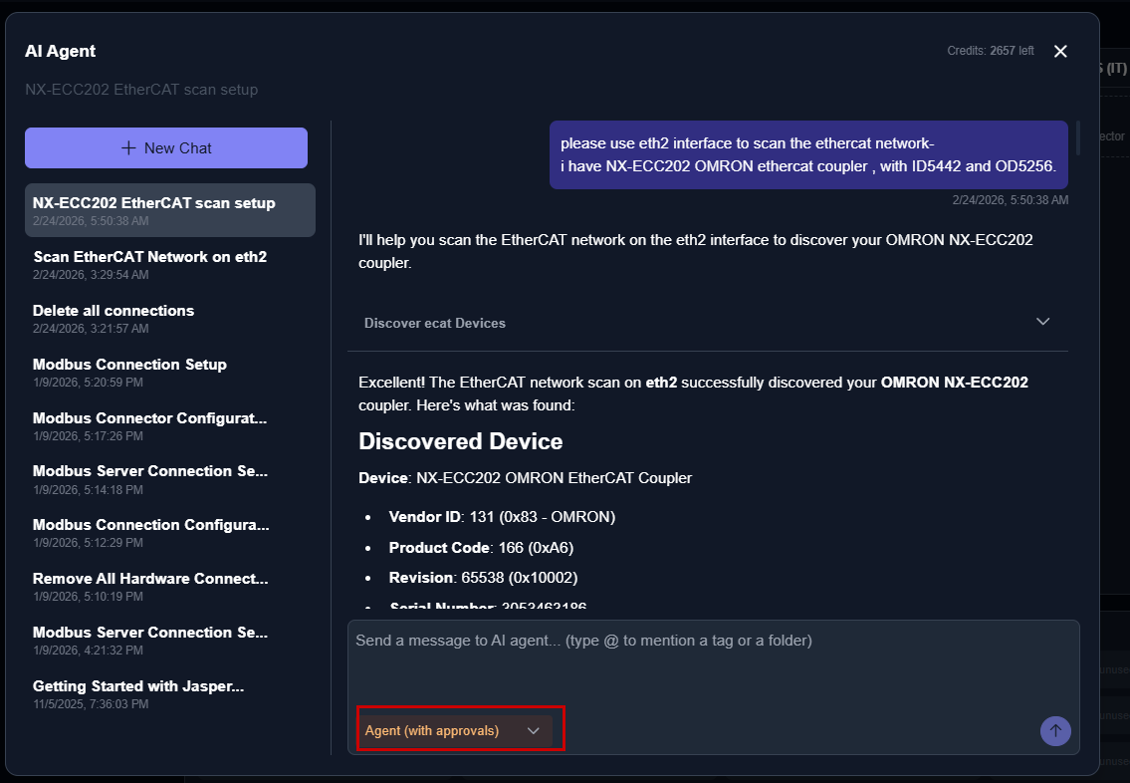Click the chat conversation scrollbar

tap(1077, 137)
